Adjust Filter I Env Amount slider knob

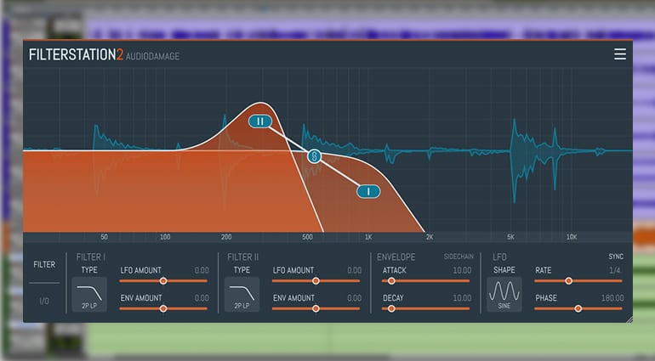point(163,309)
